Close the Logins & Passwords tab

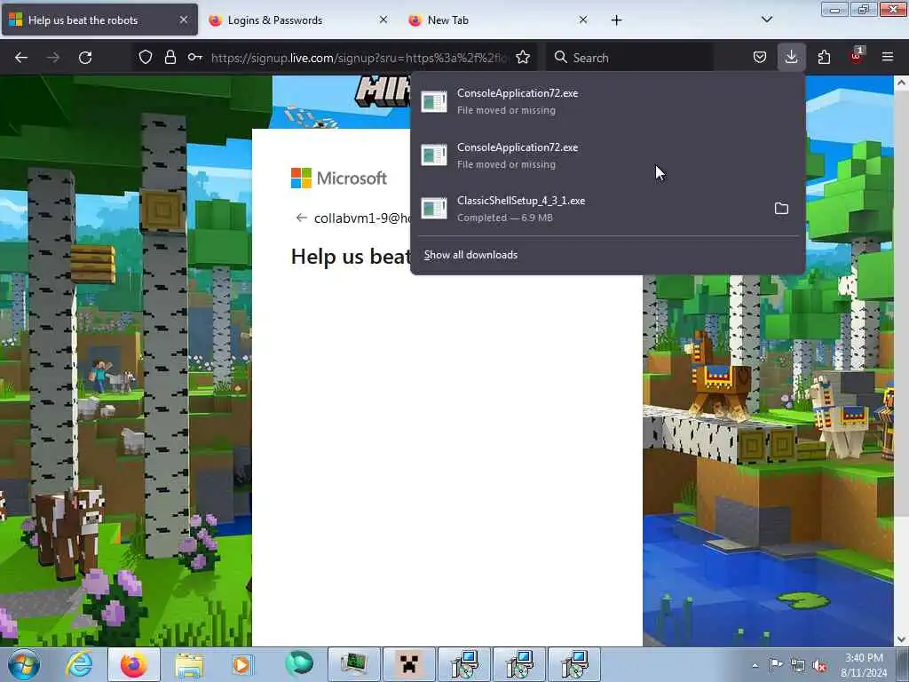click(383, 20)
